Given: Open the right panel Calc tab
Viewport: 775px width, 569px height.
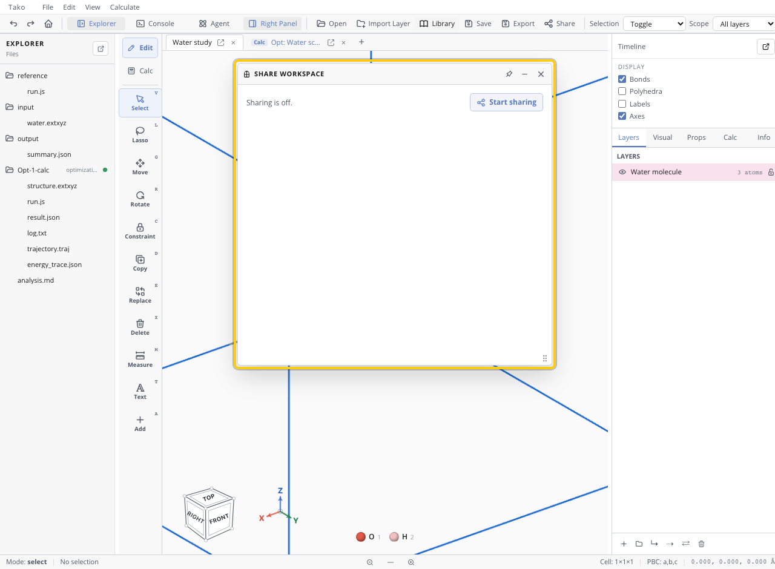Looking at the screenshot, I should pos(730,137).
